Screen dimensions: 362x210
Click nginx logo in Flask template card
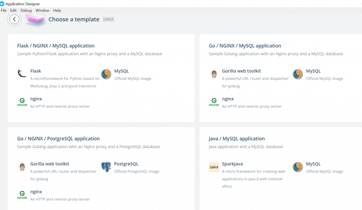pos(22,102)
